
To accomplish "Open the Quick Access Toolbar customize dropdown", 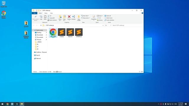I will pyautogui.click(x=41, y=11).
